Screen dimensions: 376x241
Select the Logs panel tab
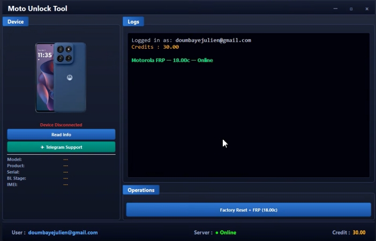pyautogui.click(x=133, y=21)
